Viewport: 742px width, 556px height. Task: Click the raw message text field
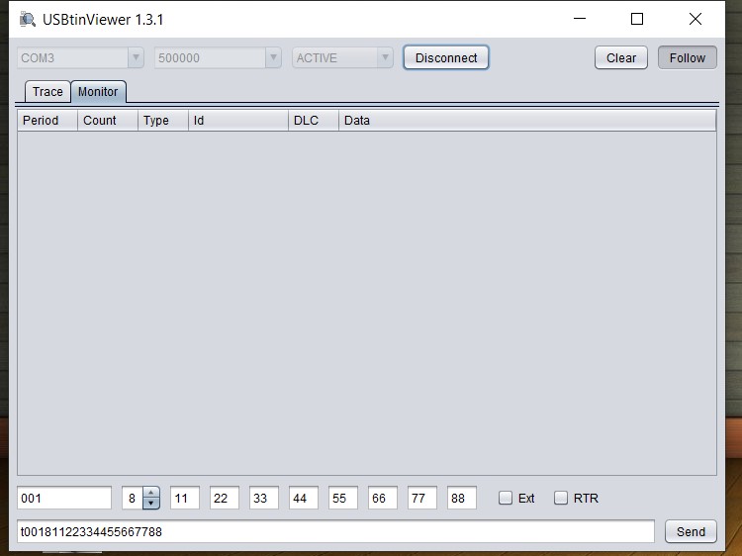pyautogui.click(x=335, y=531)
